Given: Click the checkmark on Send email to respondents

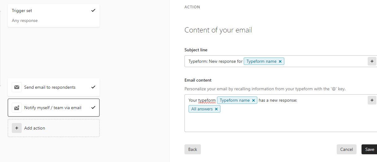Looking at the screenshot, I should pos(93,87).
